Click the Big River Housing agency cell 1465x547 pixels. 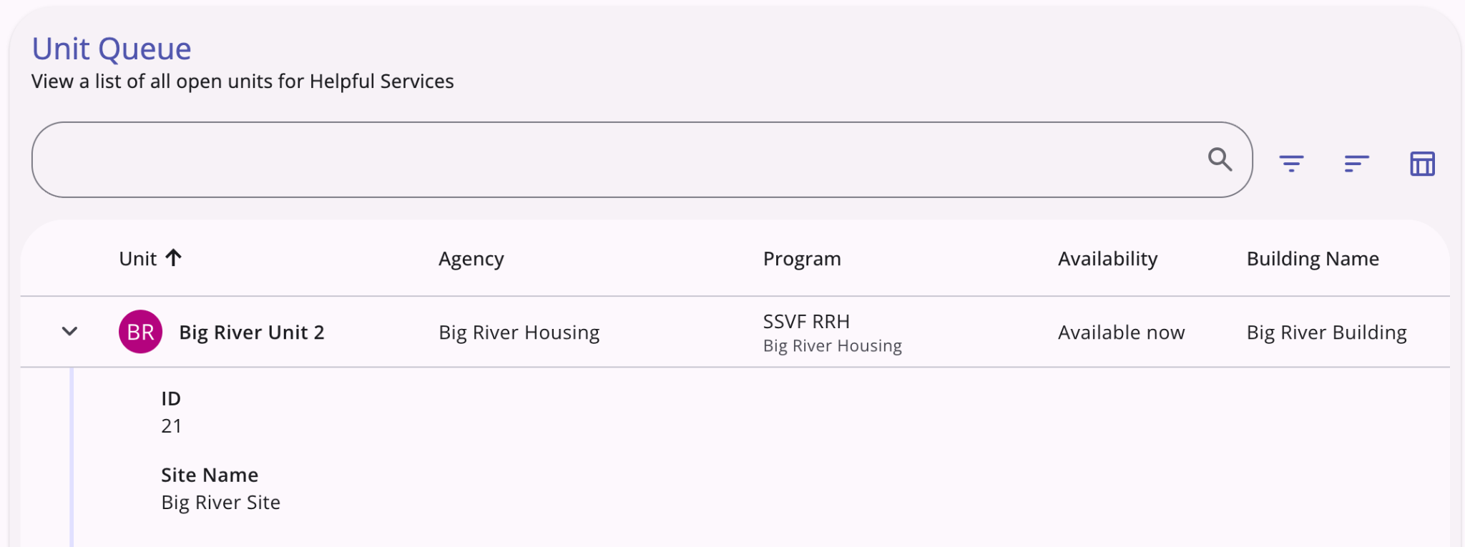(519, 332)
